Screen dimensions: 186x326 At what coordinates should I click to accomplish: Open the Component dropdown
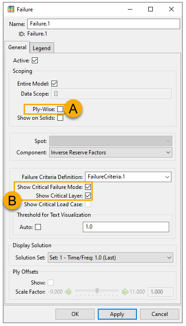pos(111,153)
